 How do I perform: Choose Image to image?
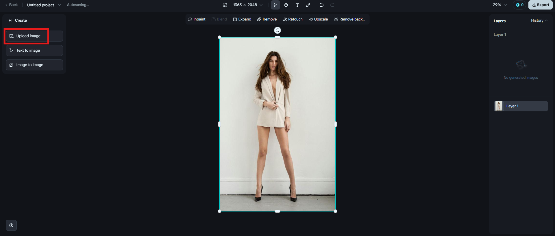click(x=34, y=65)
